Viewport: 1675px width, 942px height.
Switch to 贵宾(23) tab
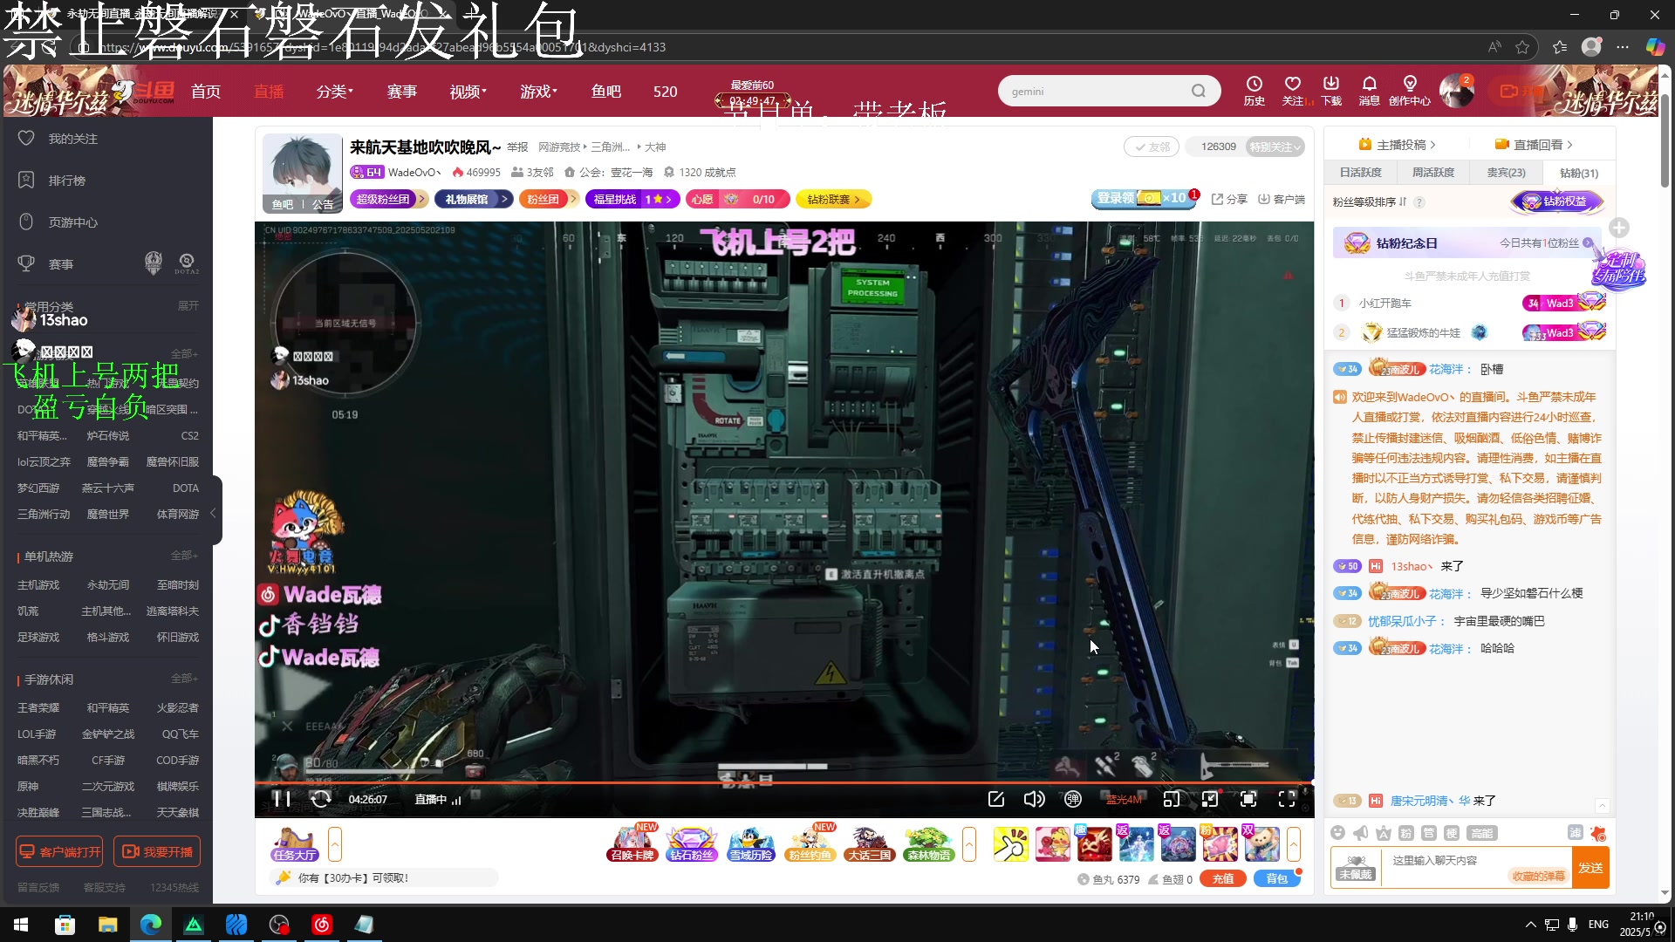click(1507, 173)
